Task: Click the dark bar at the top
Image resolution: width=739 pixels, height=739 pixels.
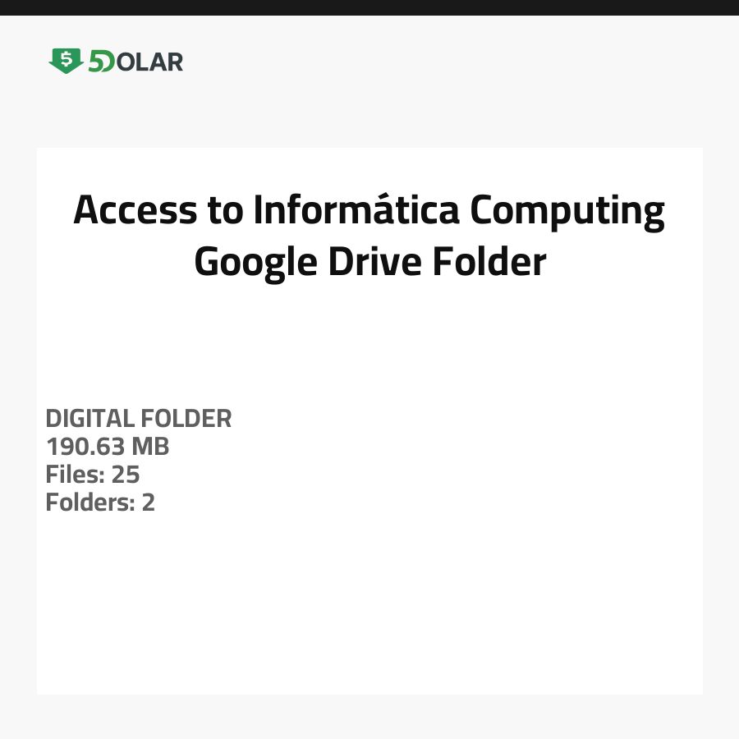Action: pyautogui.click(x=369, y=7)
